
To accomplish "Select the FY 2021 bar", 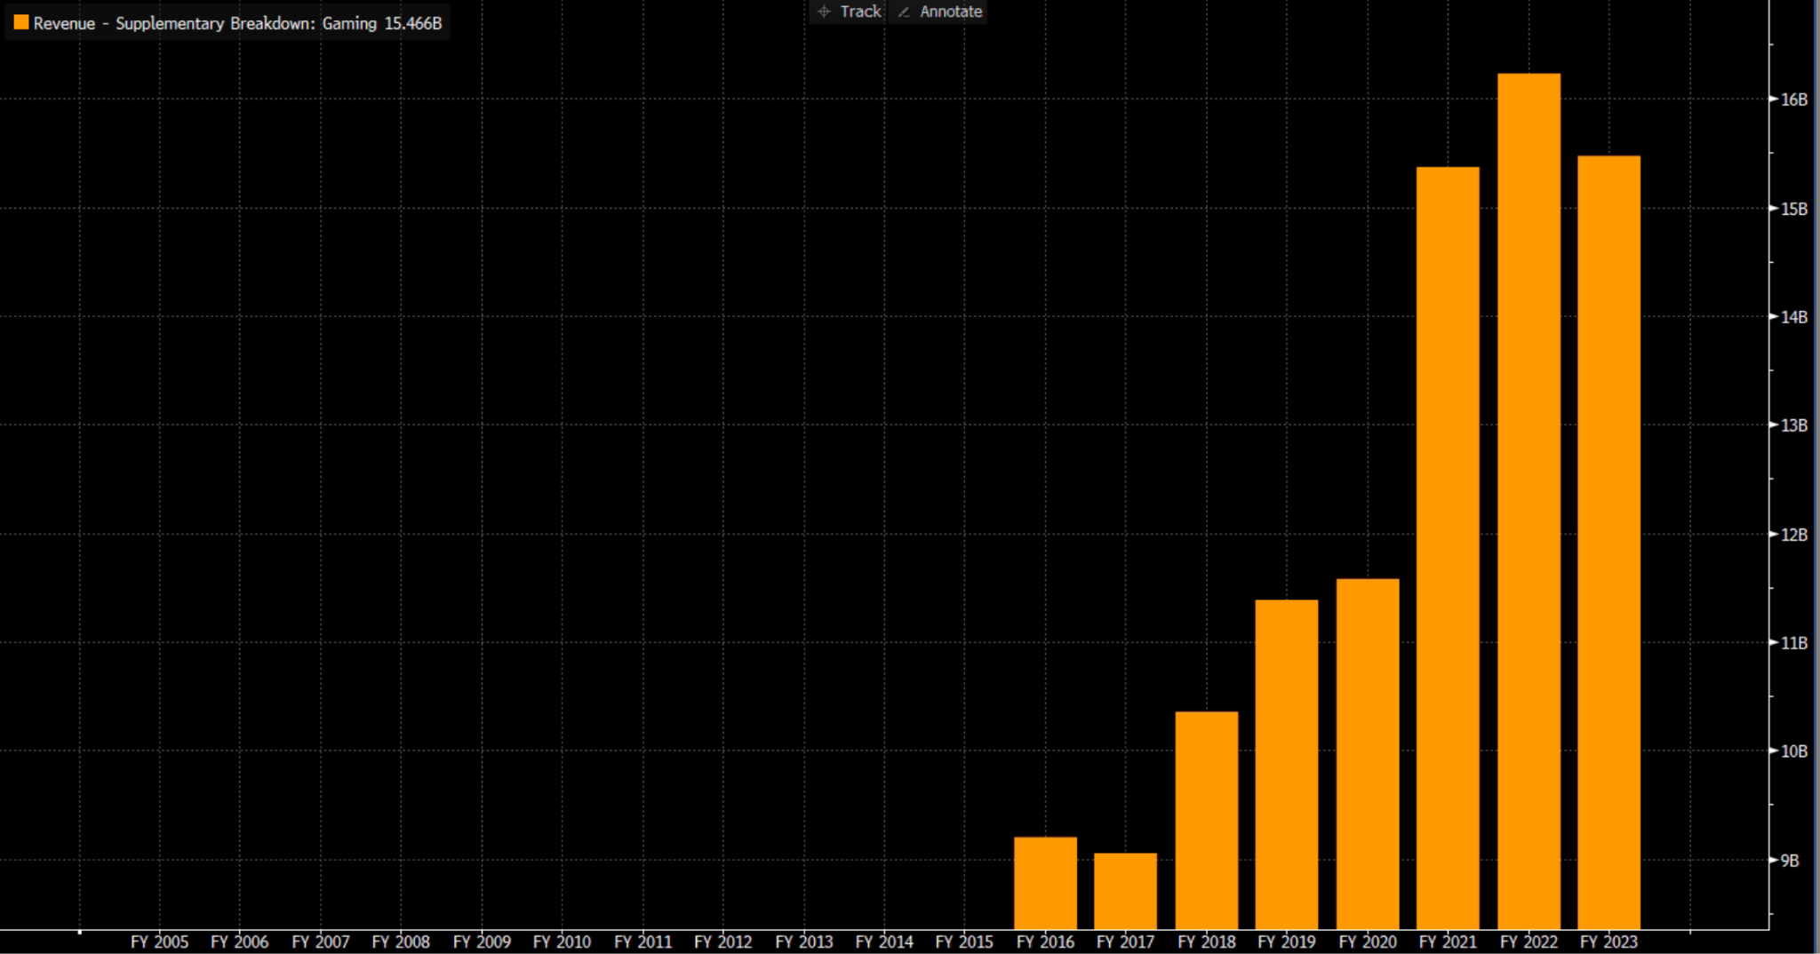I will (1448, 548).
